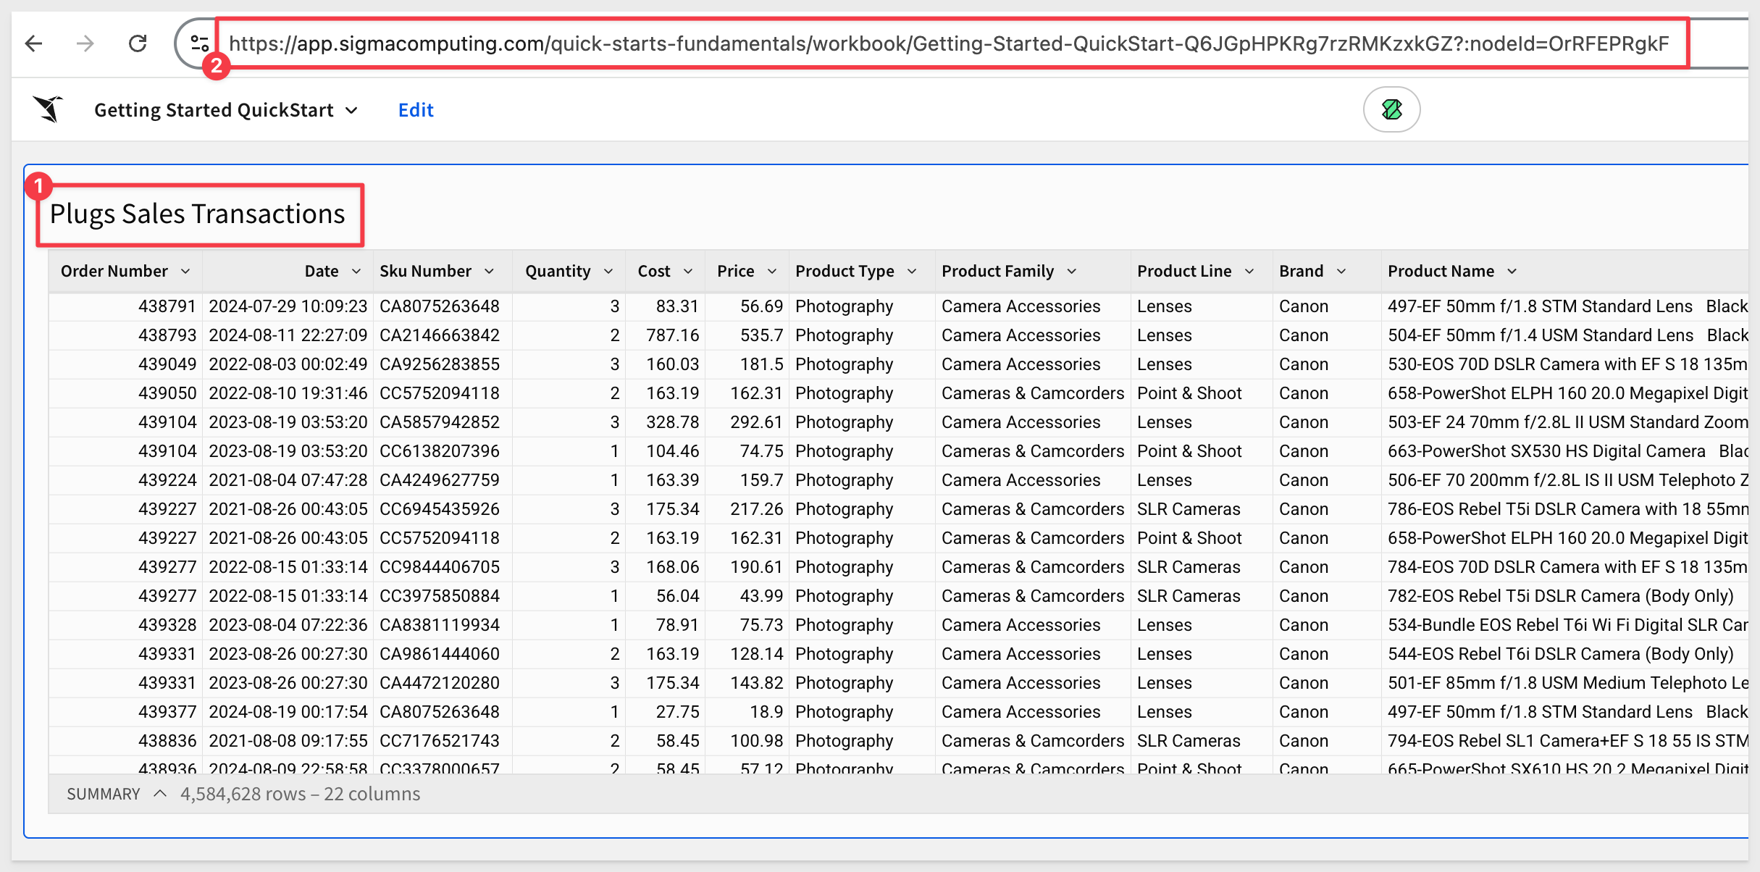Click the 4,584,628 rows – 22 columns summary text
The width and height of the screenshot is (1760, 872).
tap(300, 794)
